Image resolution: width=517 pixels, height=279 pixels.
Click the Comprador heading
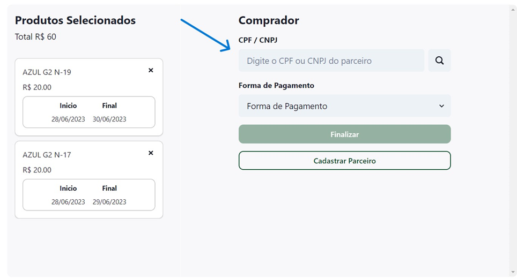(269, 20)
